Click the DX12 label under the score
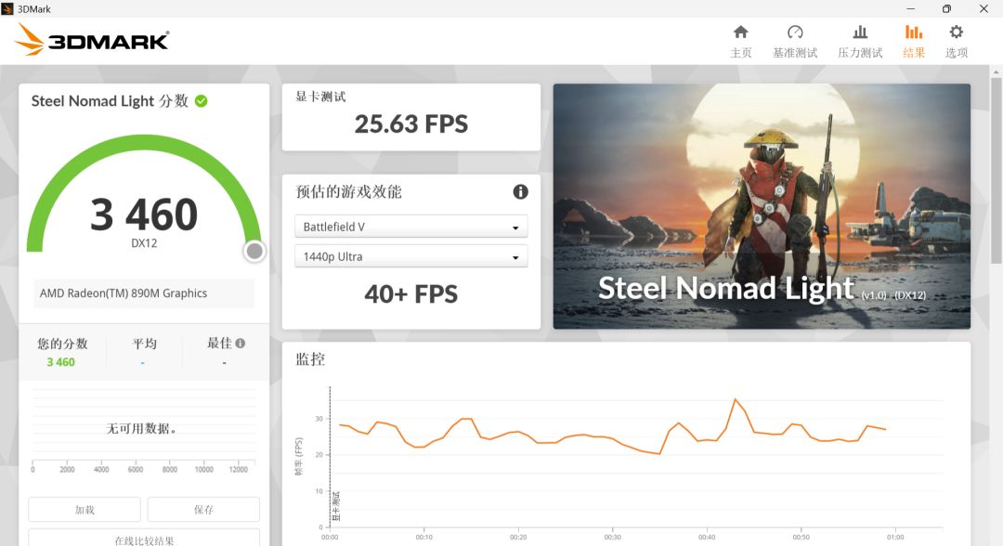 pos(144,243)
